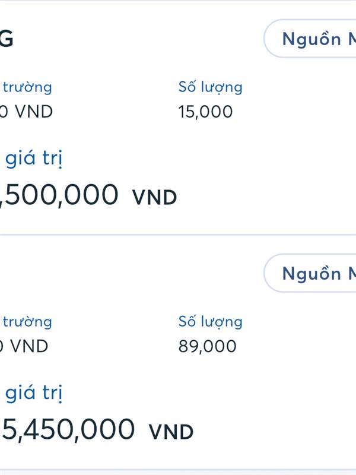The image size is (356, 475).
Task: Select the quantity value 15,000
Action: click(205, 112)
